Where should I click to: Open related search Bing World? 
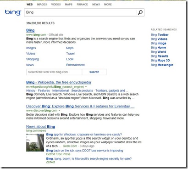[158, 52]
